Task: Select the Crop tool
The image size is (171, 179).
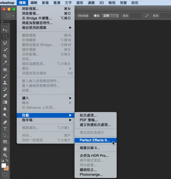Action: [x=5, y=56]
